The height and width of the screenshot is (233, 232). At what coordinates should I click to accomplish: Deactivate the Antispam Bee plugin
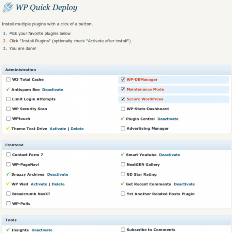[x=53, y=90]
